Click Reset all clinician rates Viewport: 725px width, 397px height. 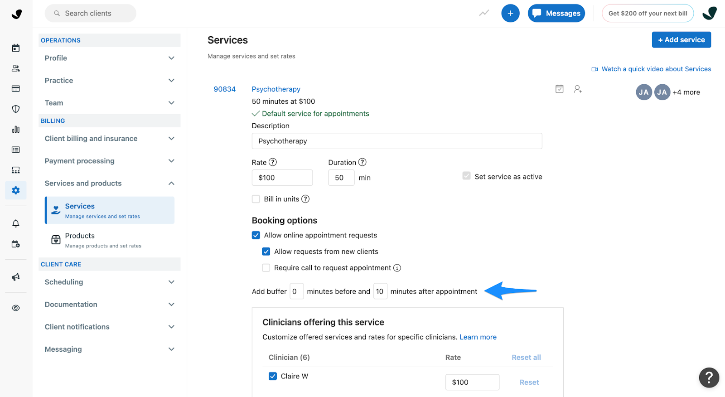(526, 358)
